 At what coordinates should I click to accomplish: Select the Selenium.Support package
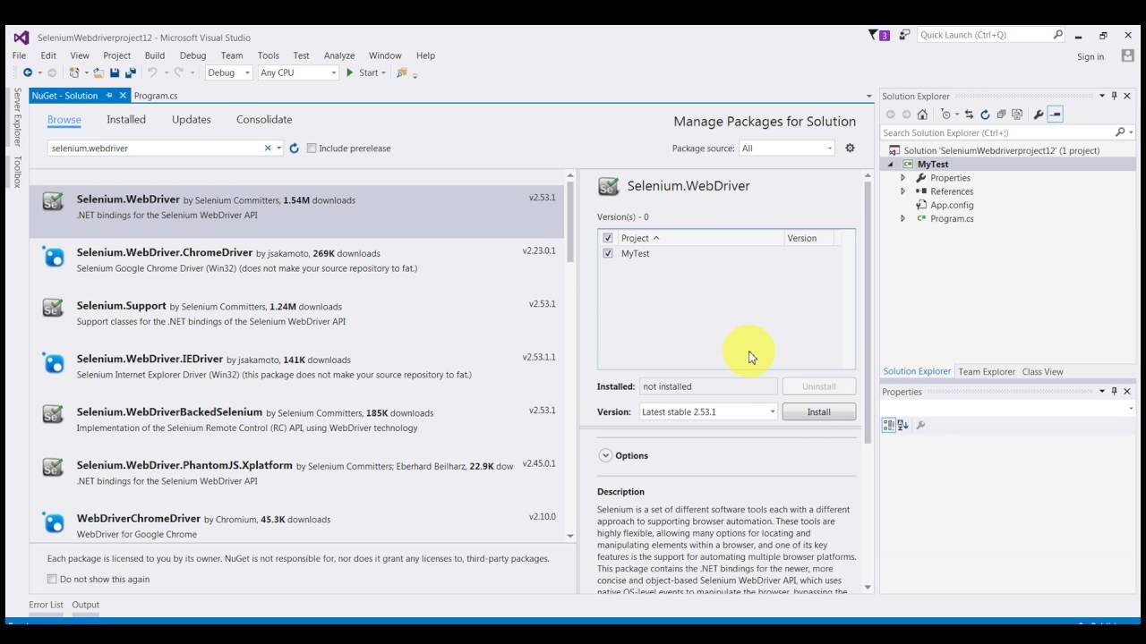296,314
